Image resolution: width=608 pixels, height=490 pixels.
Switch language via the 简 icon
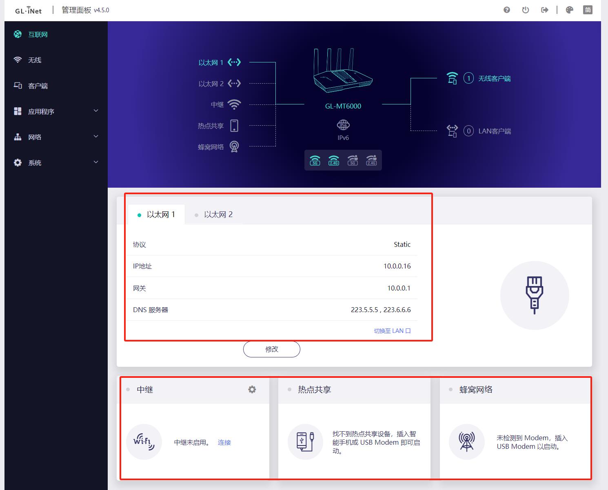[588, 10]
